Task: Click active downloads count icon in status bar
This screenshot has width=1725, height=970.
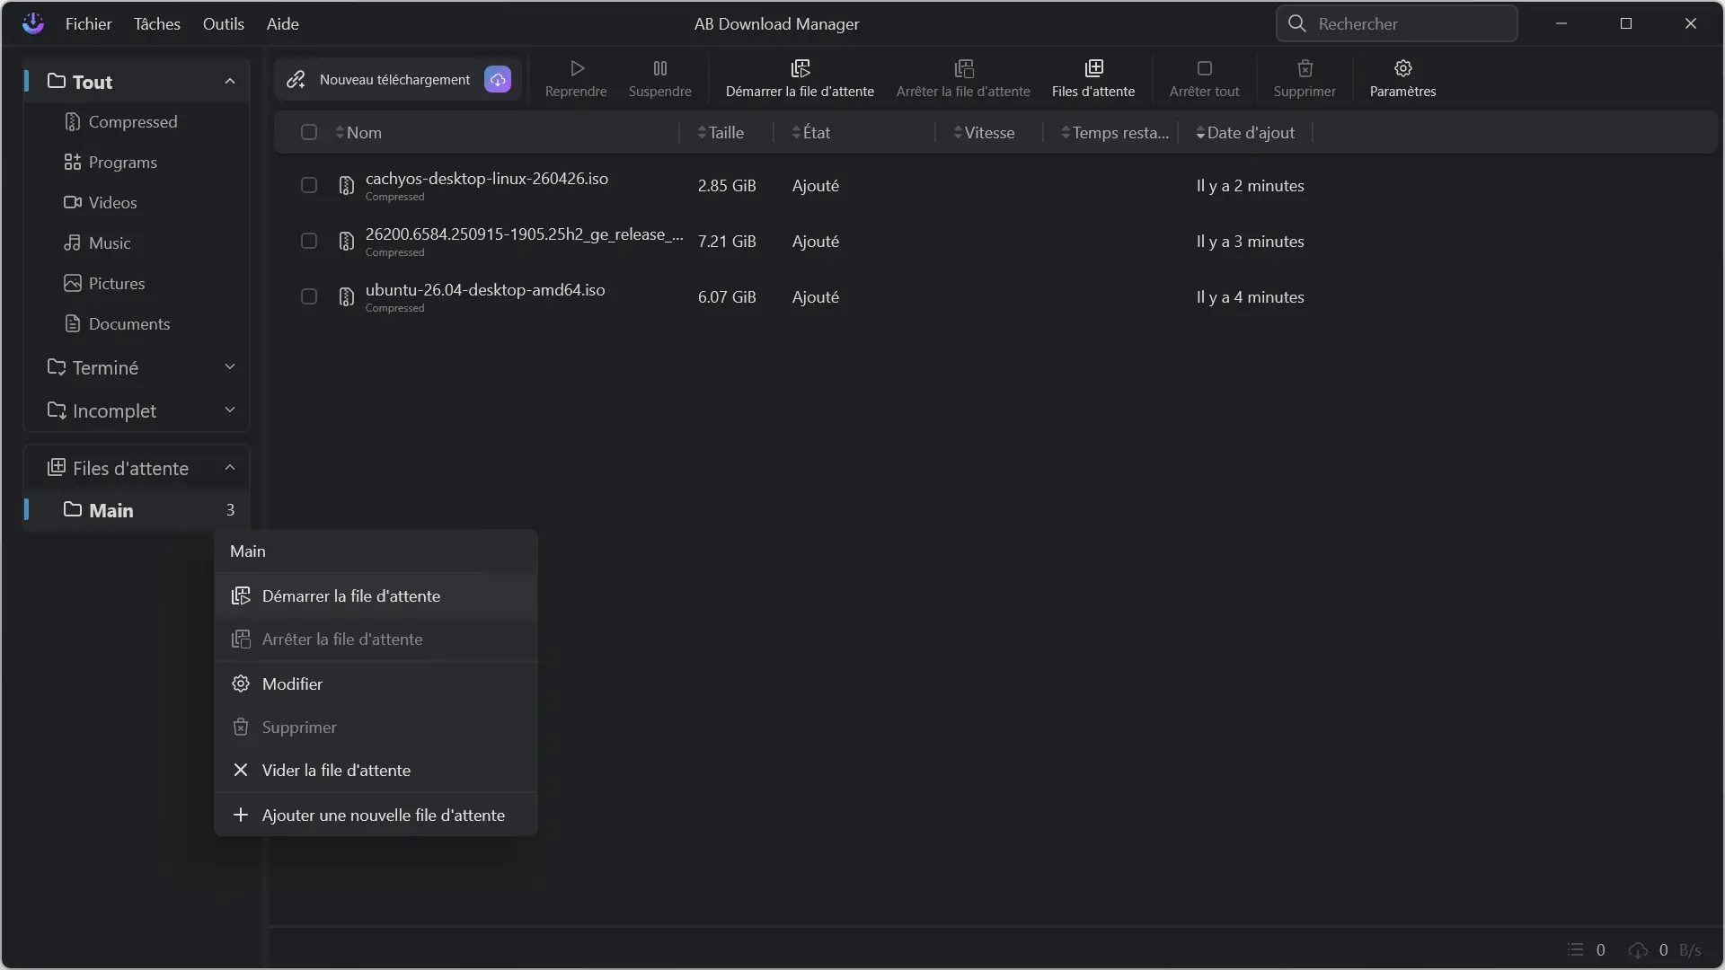Action: [1575, 949]
